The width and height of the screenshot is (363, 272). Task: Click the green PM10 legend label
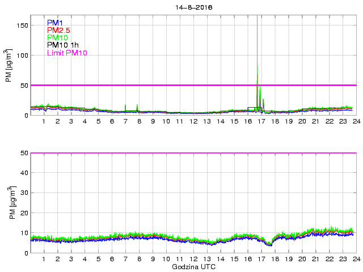pos(58,37)
